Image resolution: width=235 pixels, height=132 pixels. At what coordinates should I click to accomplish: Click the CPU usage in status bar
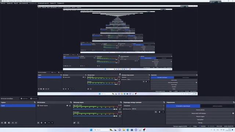(x=219, y=126)
